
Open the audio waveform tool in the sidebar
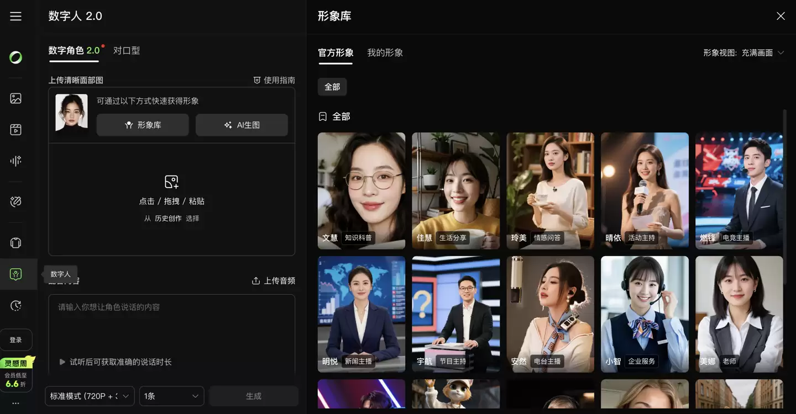[x=15, y=161]
